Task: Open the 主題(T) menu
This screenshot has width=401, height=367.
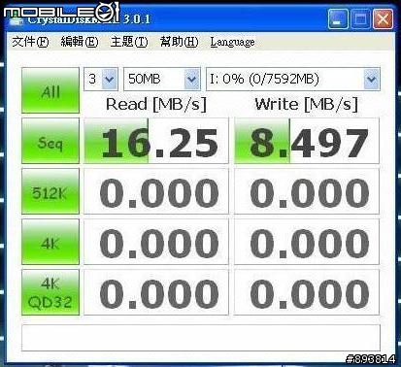Action: [129, 42]
